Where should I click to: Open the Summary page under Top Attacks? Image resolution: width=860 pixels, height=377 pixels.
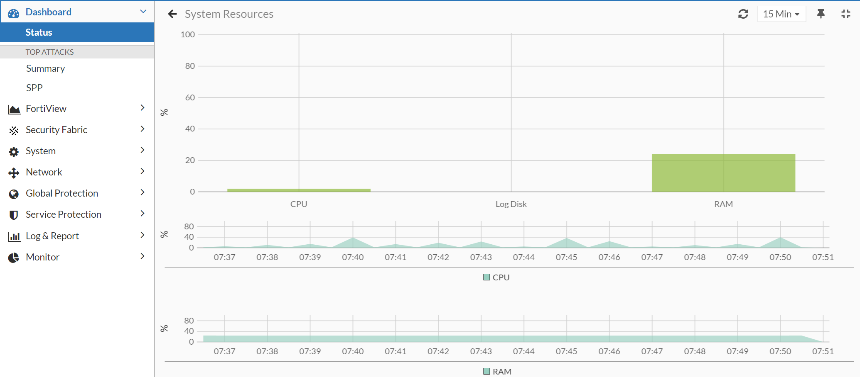coord(45,68)
